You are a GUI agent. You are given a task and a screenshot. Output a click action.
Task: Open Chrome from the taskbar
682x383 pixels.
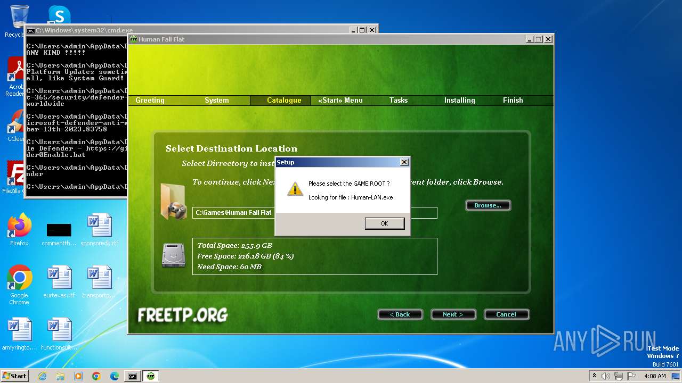pos(96,376)
